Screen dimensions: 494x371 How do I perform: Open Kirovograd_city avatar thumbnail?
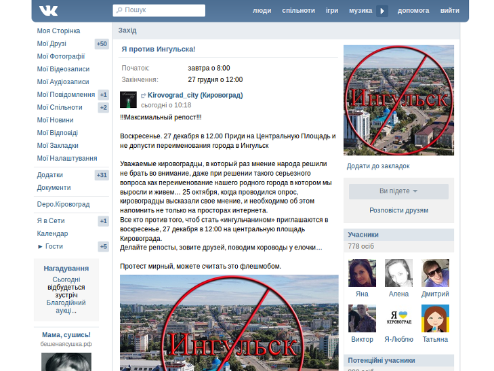coord(128,100)
